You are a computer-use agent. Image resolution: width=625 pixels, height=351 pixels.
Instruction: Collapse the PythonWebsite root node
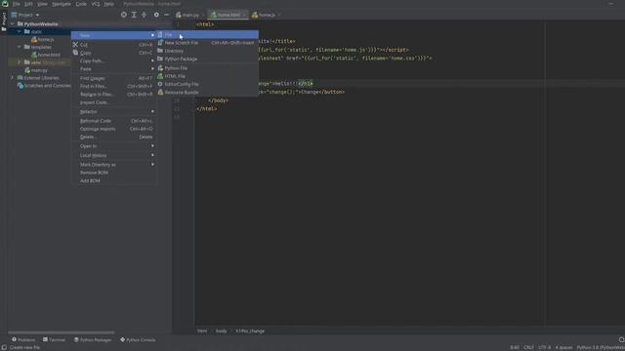pyautogui.click(x=13, y=23)
